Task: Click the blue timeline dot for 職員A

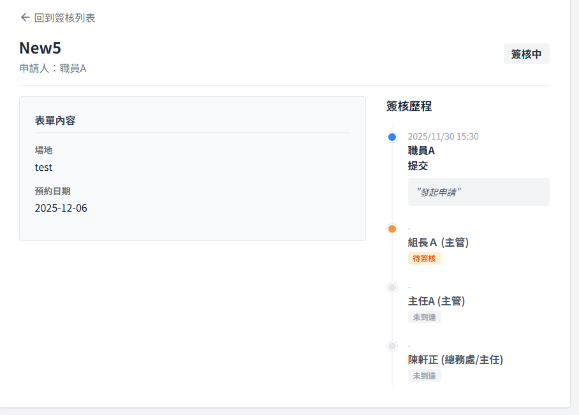Action: point(392,137)
